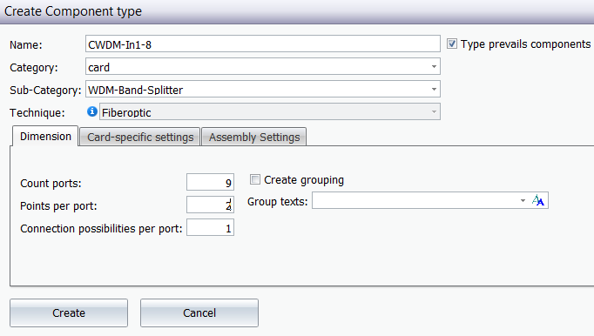Image resolution: width=594 pixels, height=336 pixels.
Task: Open the text formatting icon next to Group texts
Action: pyautogui.click(x=538, y=200)
